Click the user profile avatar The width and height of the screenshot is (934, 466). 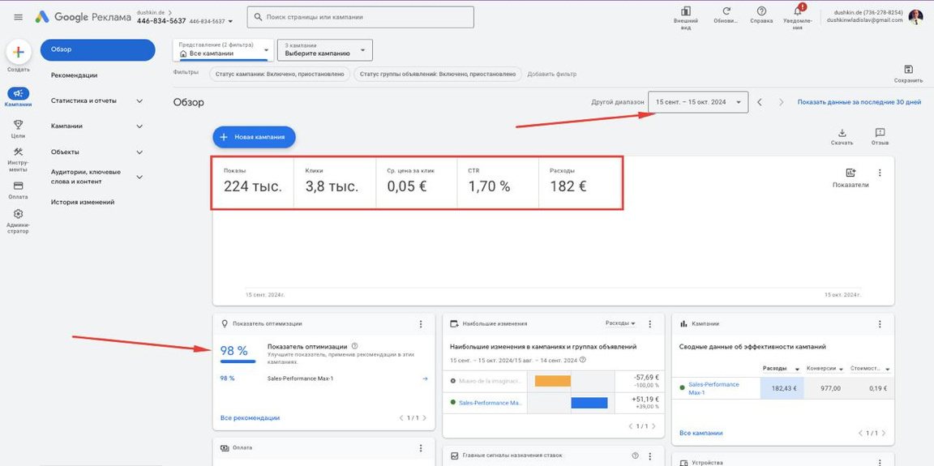pyautogui.click(x=916, y=17)
